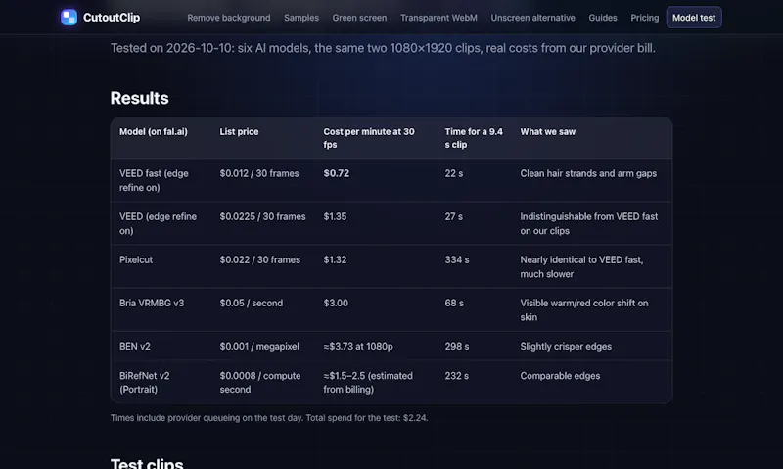Select the 'BEN v2' model cell

pos(135,347)
